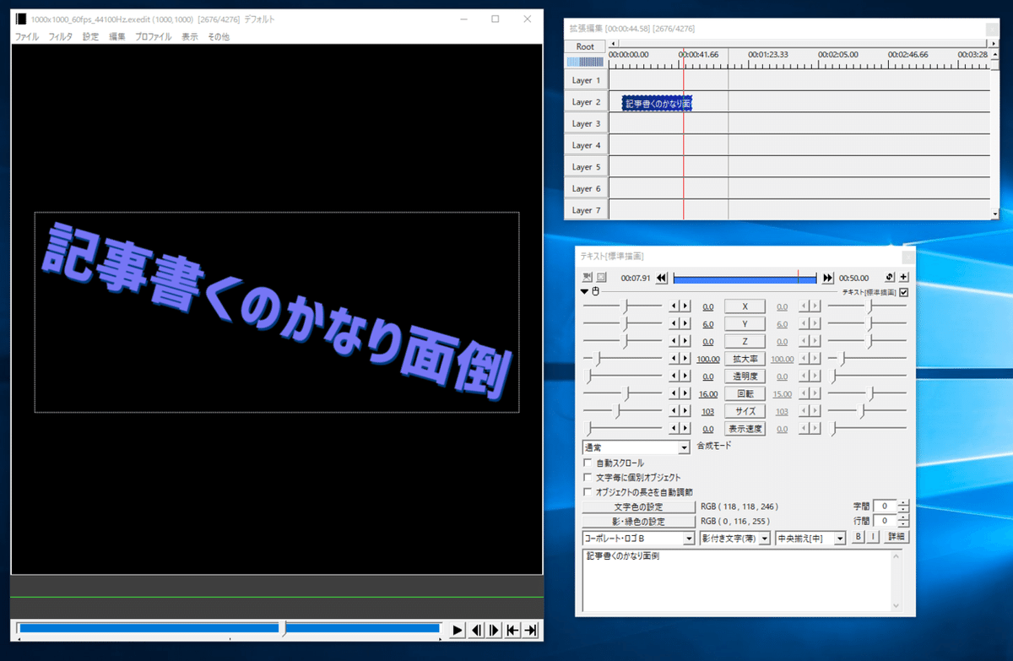Enable the 自動スクロール checkbox
The image size is (1013, 661).
[x=588, y=463]
